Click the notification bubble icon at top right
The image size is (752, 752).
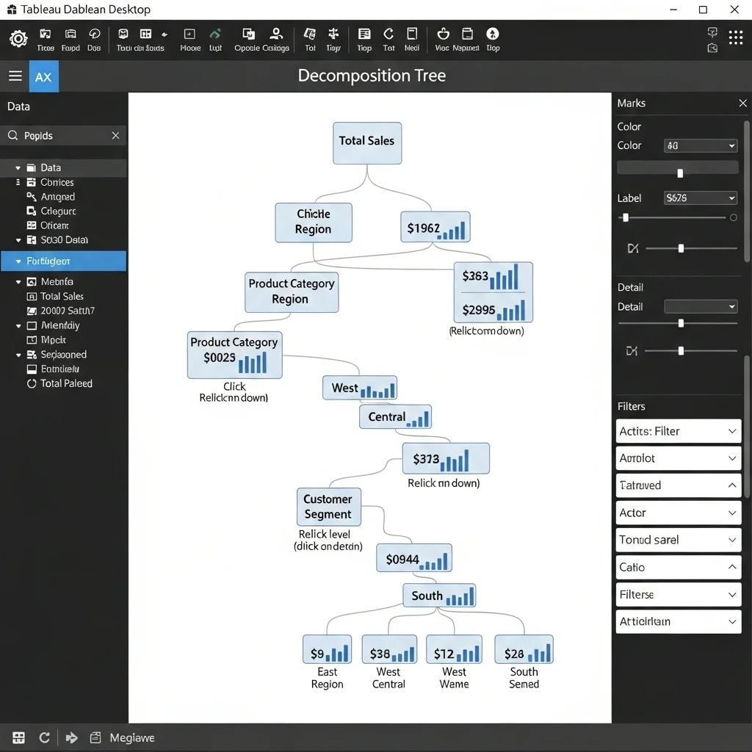[711, 32]
